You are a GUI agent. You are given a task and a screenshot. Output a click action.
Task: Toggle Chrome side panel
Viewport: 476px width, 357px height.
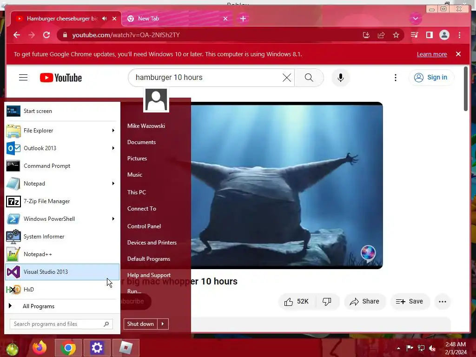(x=429, y=35)
